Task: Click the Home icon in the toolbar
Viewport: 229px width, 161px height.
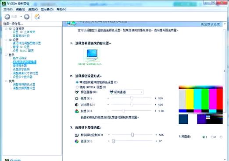Action: tap(37, 17)
